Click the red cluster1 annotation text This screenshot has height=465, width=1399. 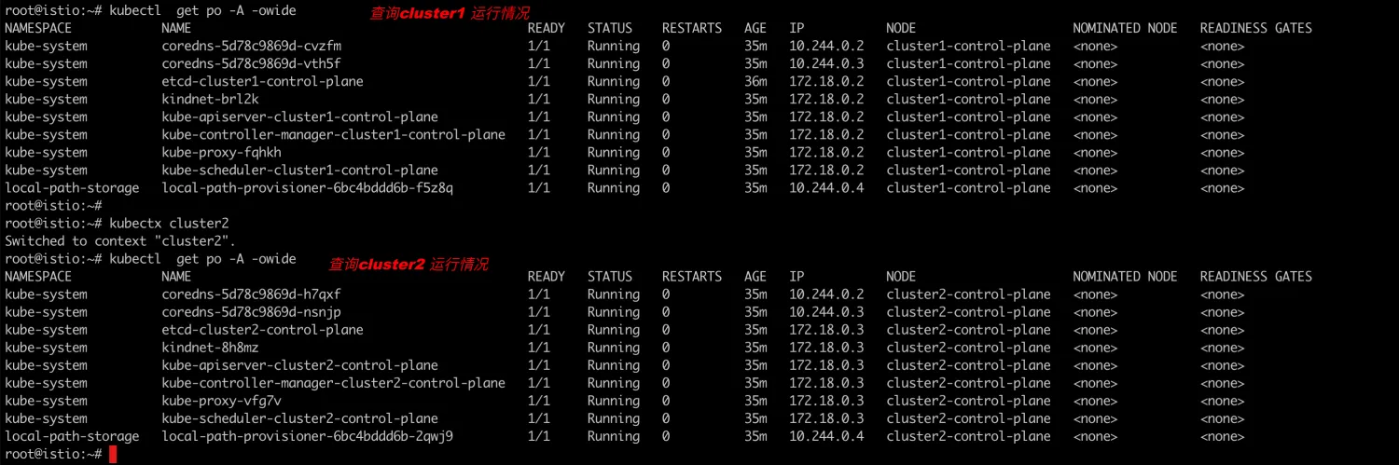click(x=449, y=13)
